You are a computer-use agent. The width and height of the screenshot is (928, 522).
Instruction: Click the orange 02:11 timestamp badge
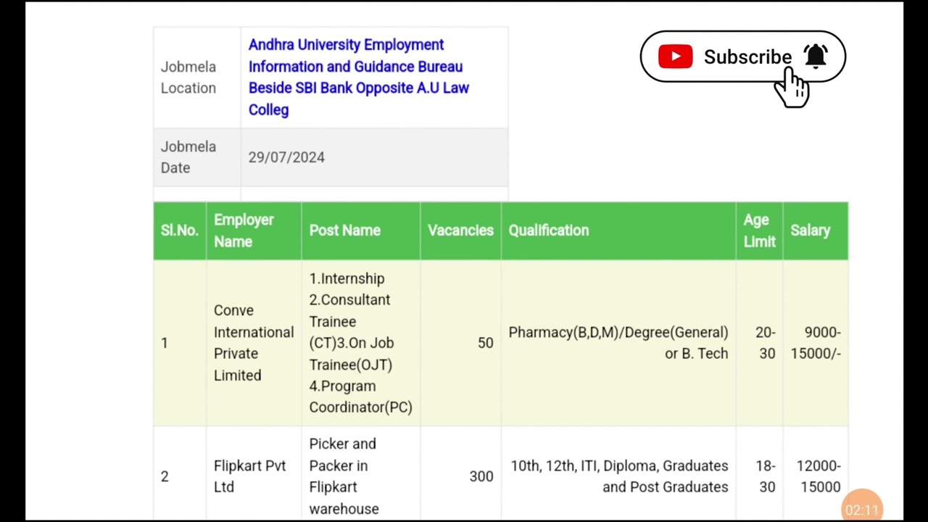(861, 510)
